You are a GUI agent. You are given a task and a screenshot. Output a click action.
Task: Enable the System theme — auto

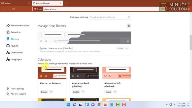tap(120, 48)
